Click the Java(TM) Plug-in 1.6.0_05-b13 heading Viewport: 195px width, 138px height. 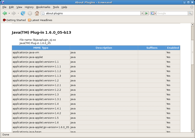[x=41, y=32]
